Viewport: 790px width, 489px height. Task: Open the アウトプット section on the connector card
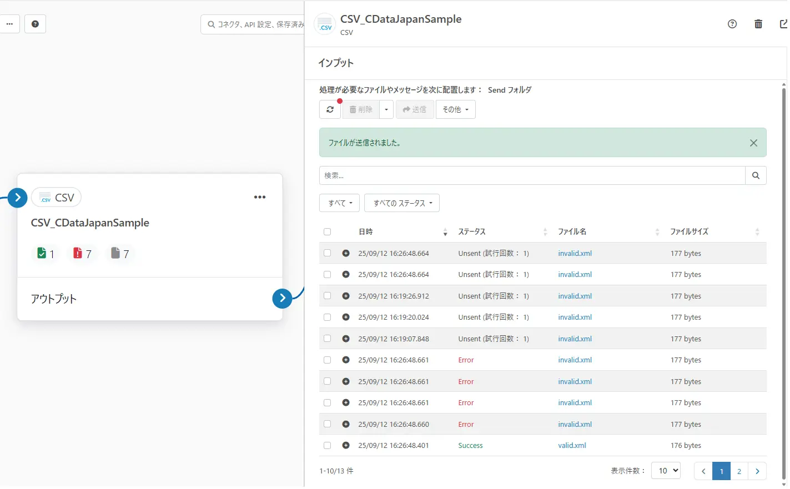coord(54,299)
